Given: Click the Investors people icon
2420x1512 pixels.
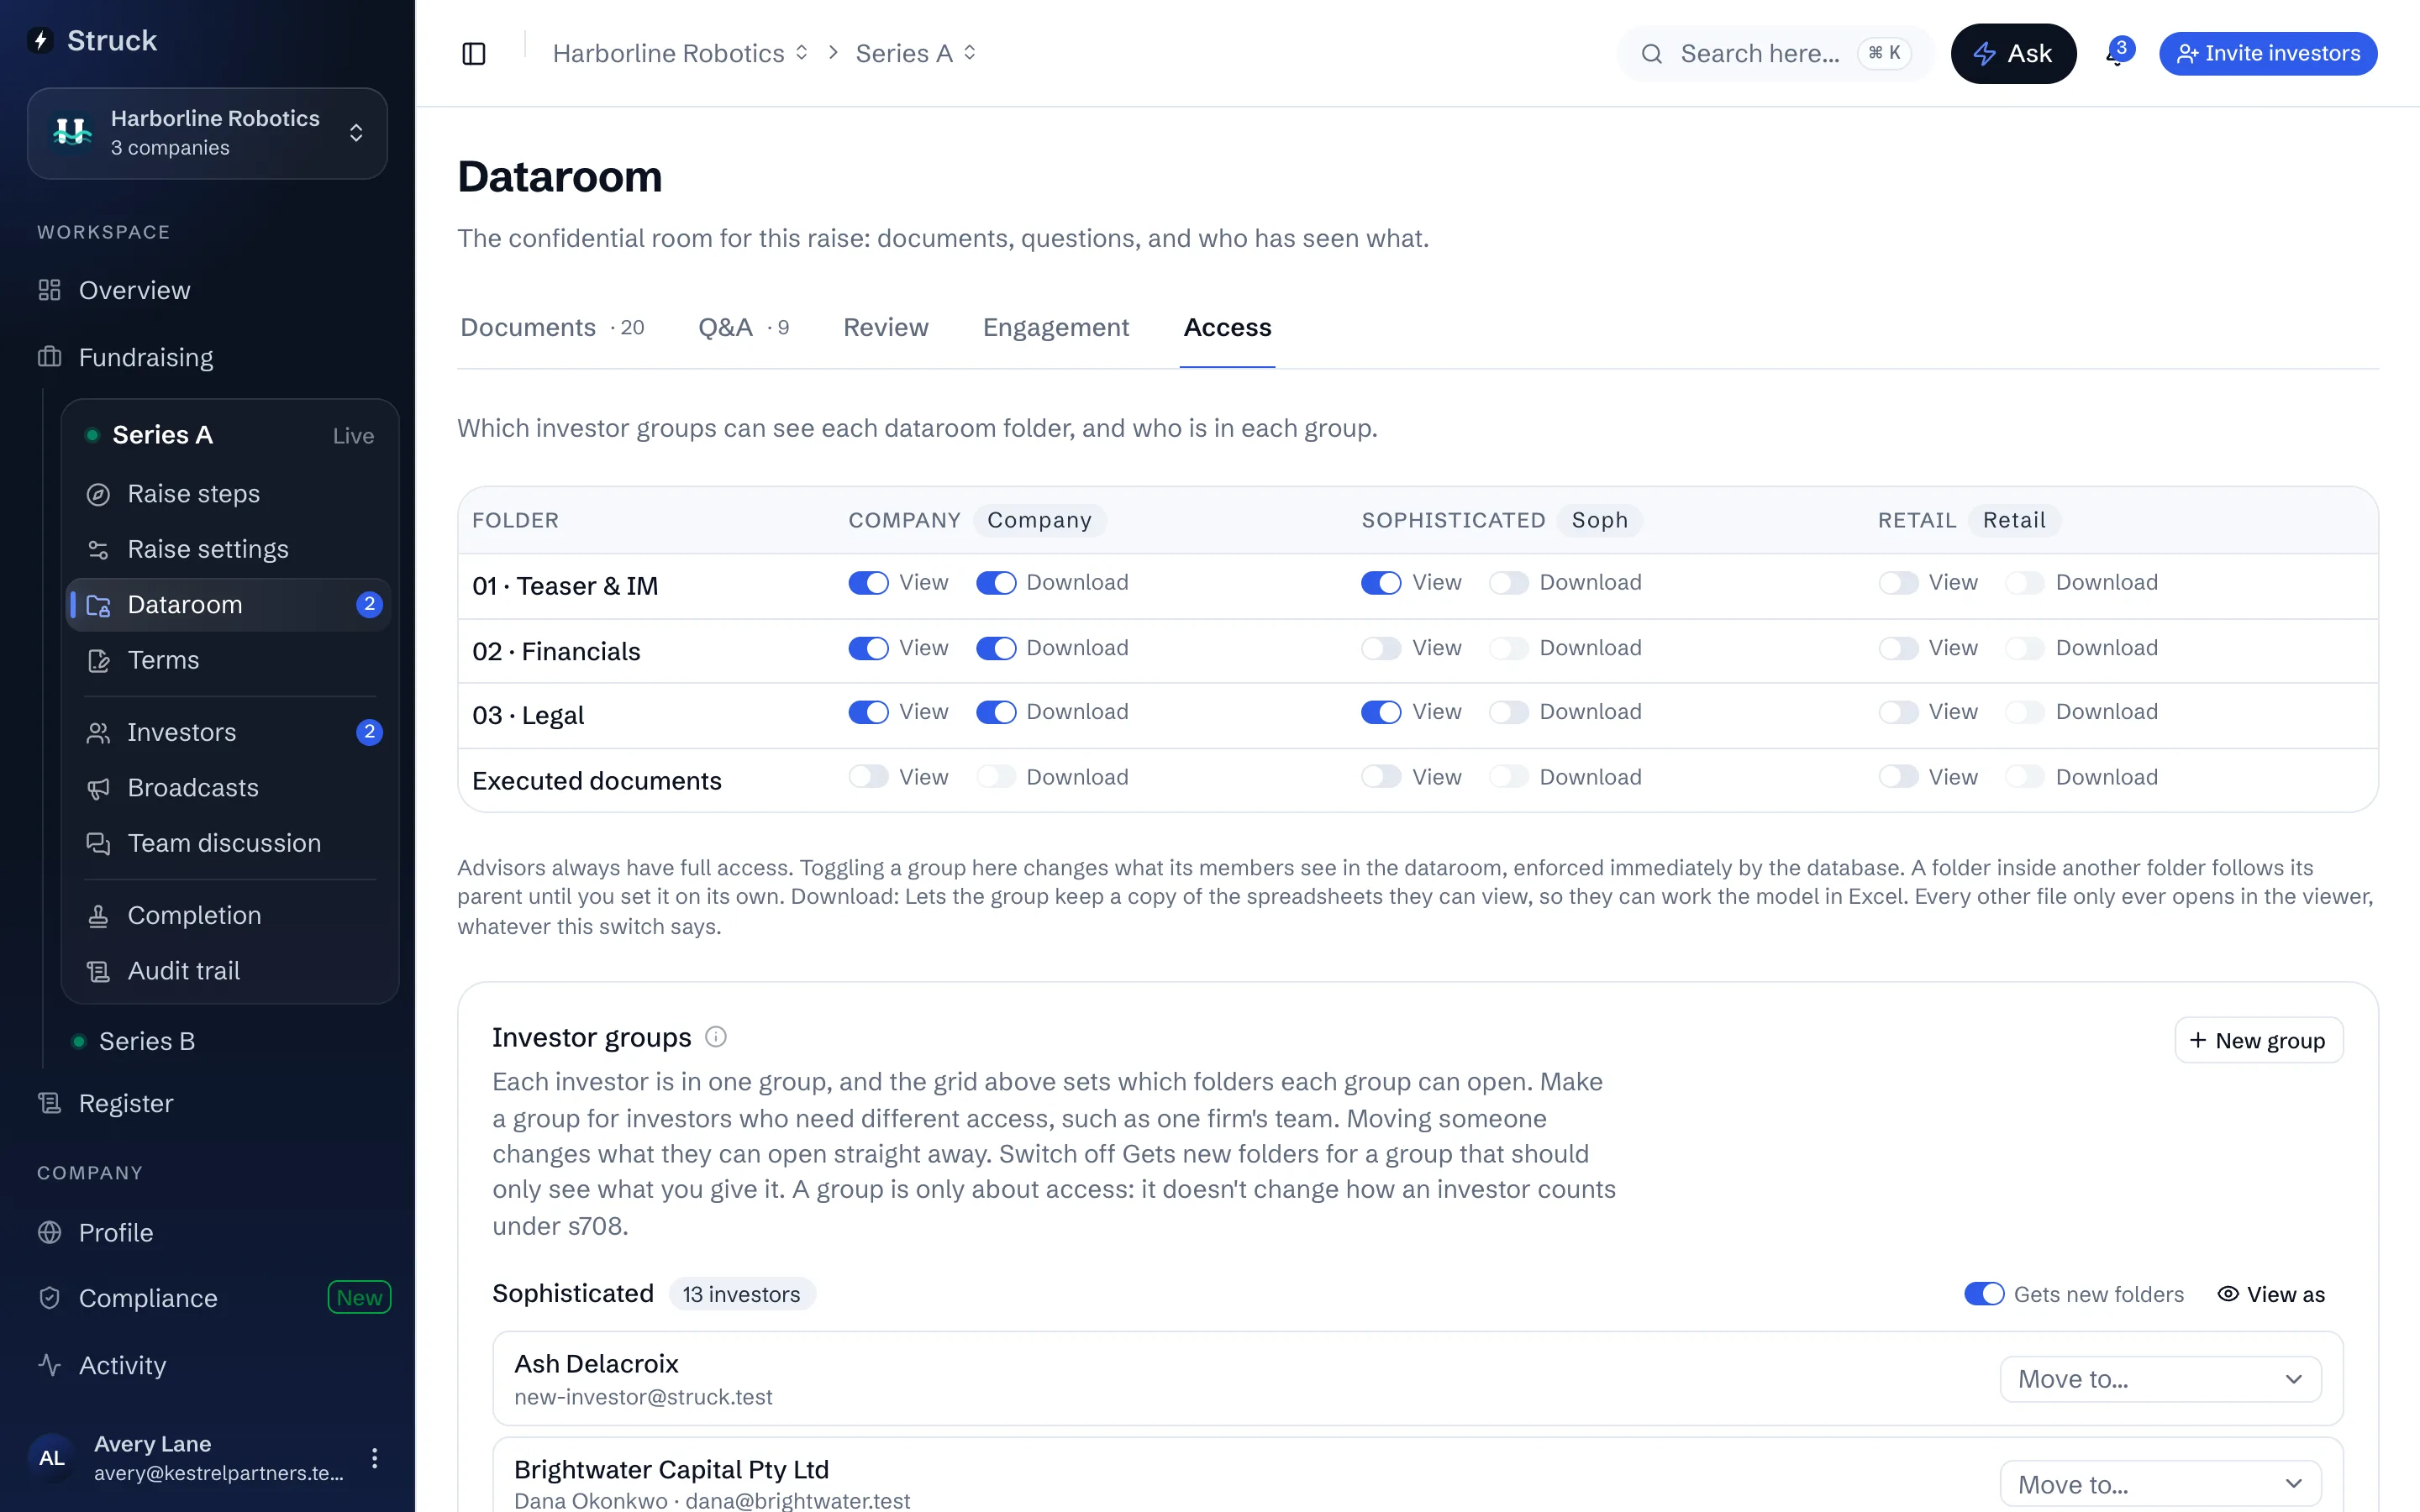Looking at the screenshot, I should 98,732.
